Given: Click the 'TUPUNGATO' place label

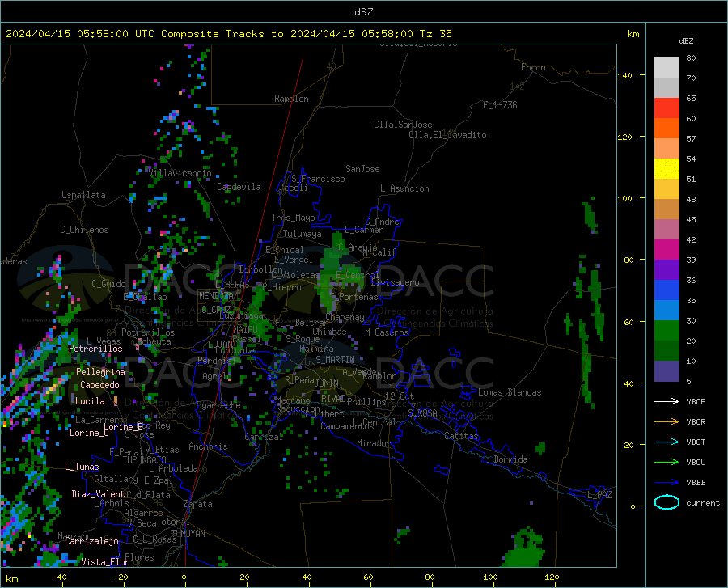Looking at the screenshot, I should (145, 460).
